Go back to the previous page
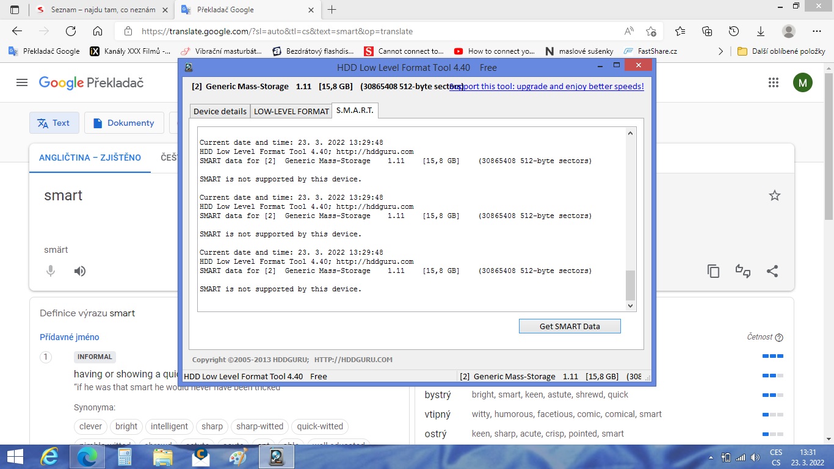This screenshot has width=834, height=469. 17,31
